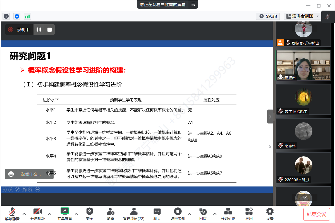Check the green network signal icon
Viewport: 335px width, 223px height.
point(27,16)
